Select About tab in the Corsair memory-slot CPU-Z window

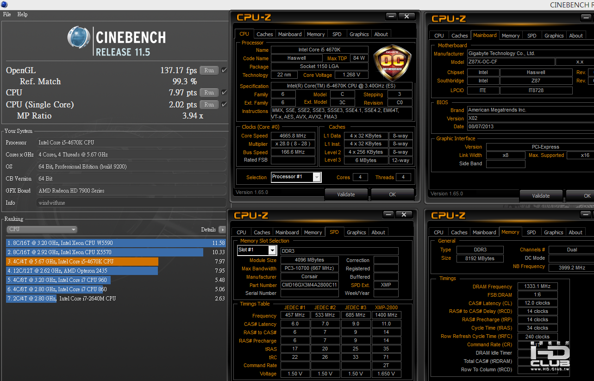coord(379,232)
